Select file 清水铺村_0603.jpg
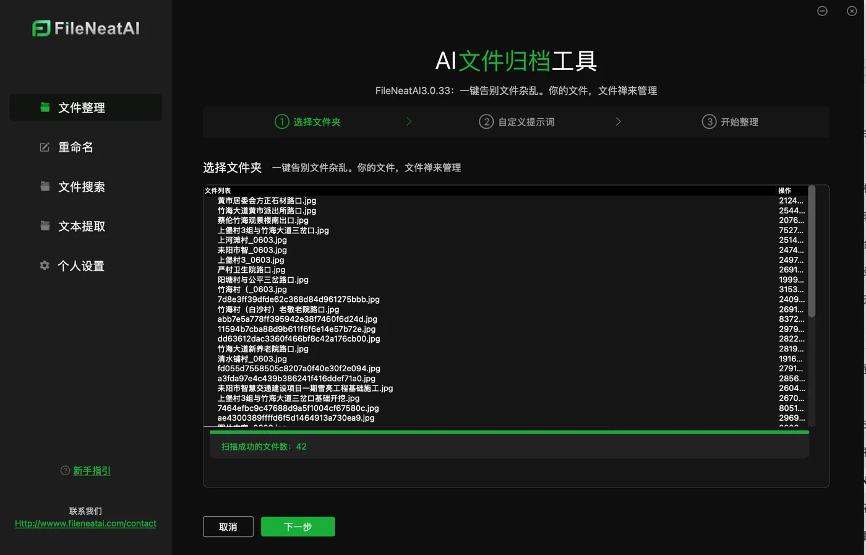This screenshot has height=555, width=866. pyautogui.click(x=252, y=359)
